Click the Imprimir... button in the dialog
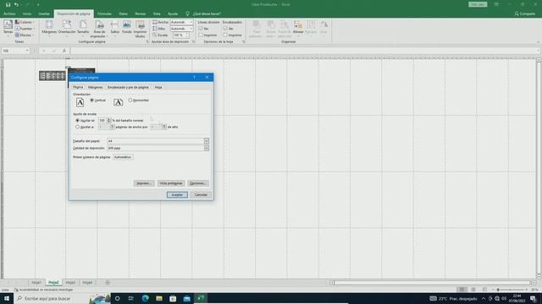This screenshot has height=304, width=542. [144, 183]
